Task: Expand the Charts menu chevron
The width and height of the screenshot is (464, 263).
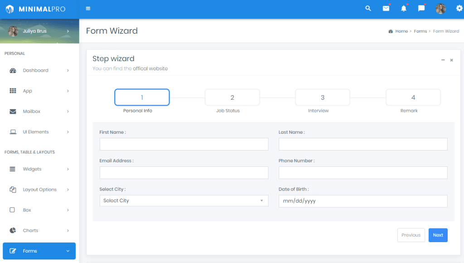Action: (68, 230)
